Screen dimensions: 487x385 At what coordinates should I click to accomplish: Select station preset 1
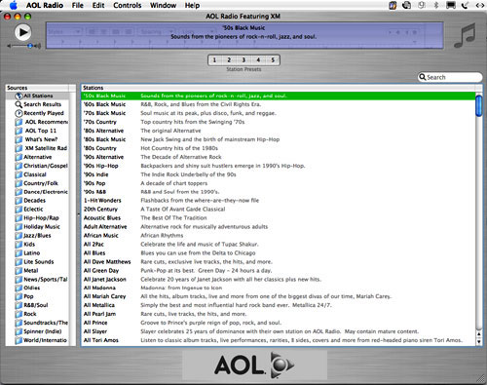click(x=214, y=59)
